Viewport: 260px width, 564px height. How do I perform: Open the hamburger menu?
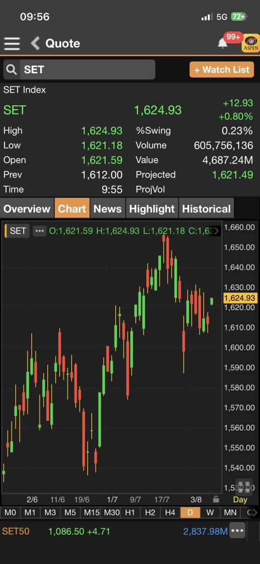tap(12, 44)
